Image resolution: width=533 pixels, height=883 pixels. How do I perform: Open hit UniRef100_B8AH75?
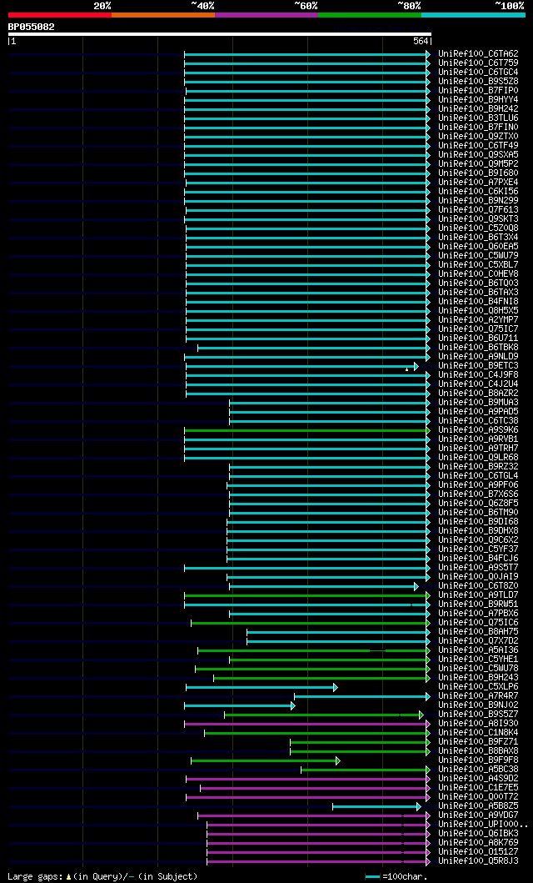click(x=479, y=632)
